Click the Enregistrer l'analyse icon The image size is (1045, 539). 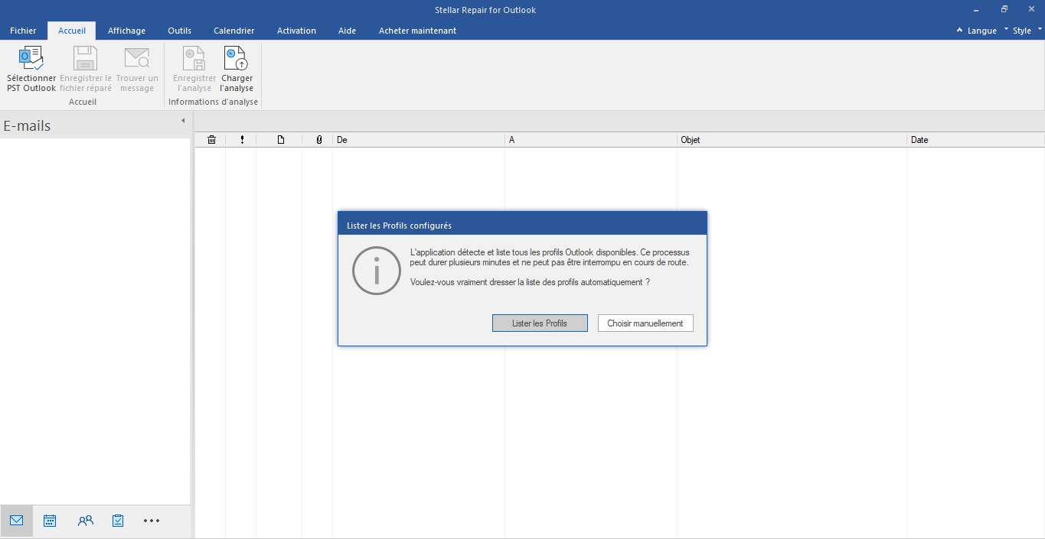194,59
